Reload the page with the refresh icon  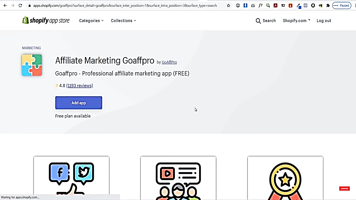point(20,5)
